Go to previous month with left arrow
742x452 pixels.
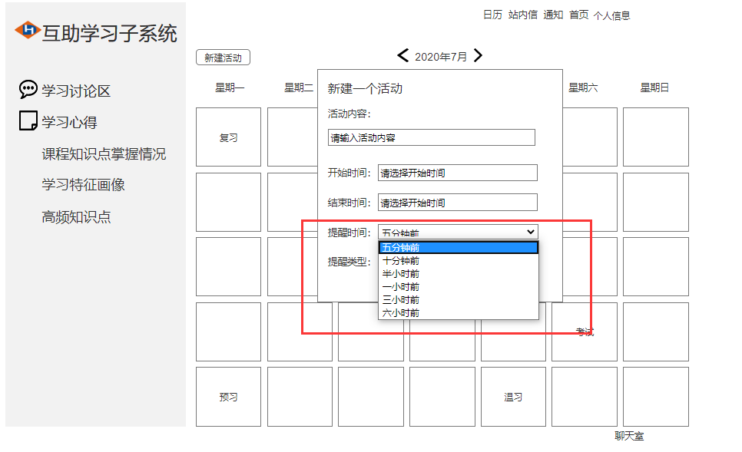pyautogui.click(x=402, y=55)
